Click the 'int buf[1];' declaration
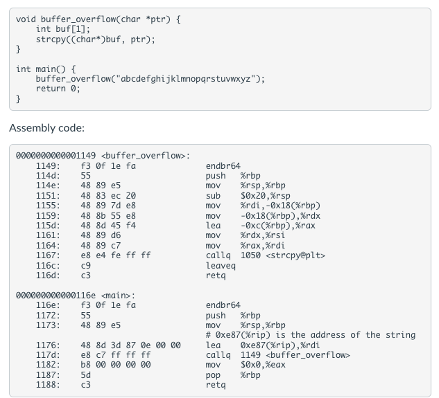The height and width of the screenshot is (398, 439). (x=63, y=29)
